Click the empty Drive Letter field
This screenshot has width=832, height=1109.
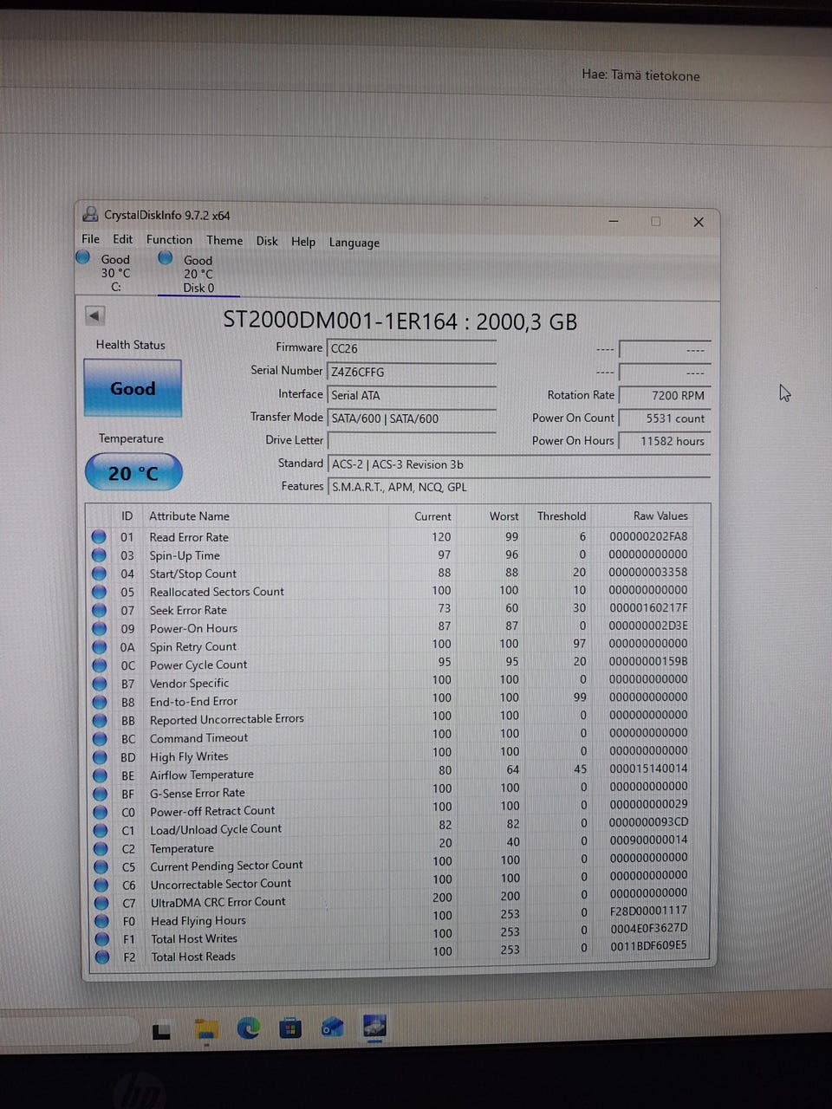[x=412, y=441]
